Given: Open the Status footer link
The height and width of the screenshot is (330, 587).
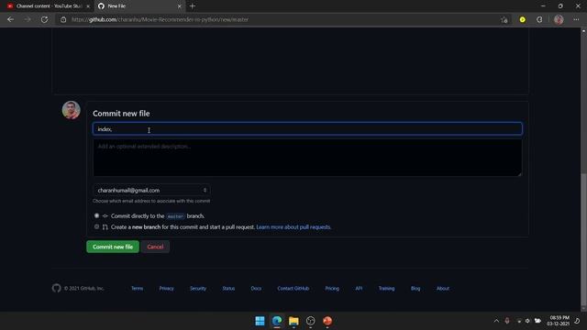Looking at the screenshot, I should [x=228, y=289].
